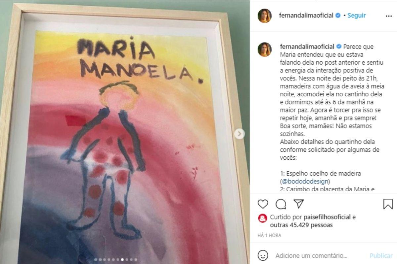The image size is (397, 264).
Task: Open the fernandalimaoficial header username link
Action: click(306, 16)
